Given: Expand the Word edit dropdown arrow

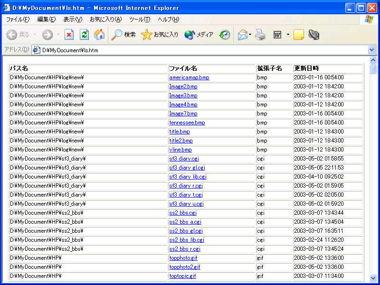Looking at the screenshot, I should 288,35.
